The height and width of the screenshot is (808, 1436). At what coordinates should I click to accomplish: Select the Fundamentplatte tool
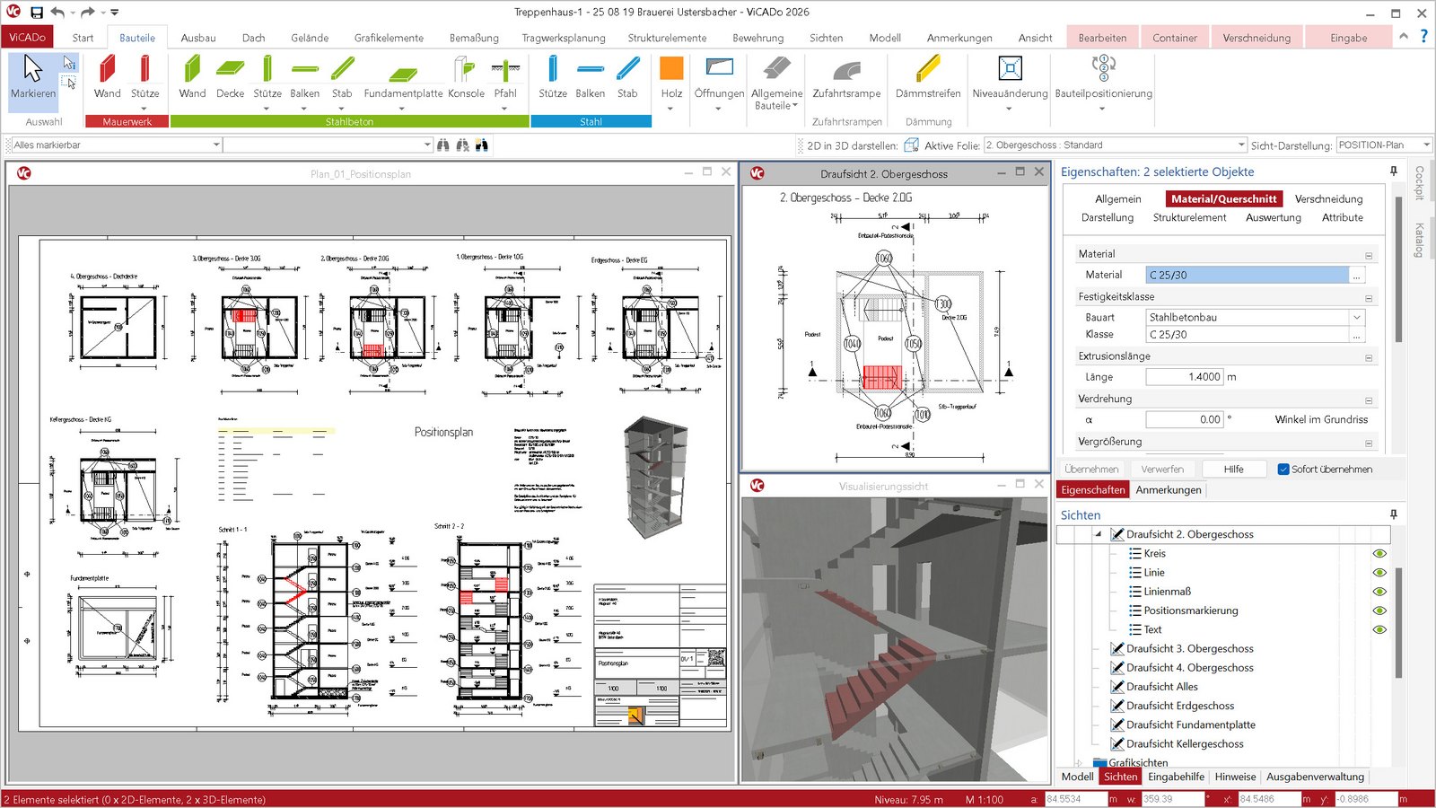click(403, 76)
